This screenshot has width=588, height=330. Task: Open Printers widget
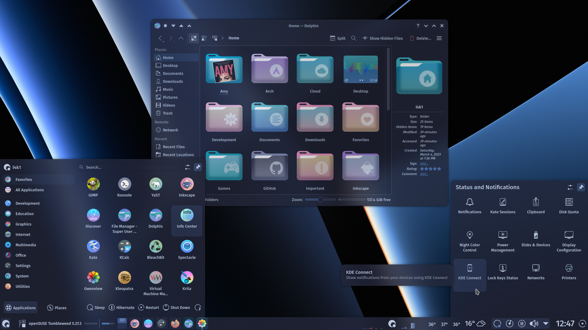coord(569,272)
